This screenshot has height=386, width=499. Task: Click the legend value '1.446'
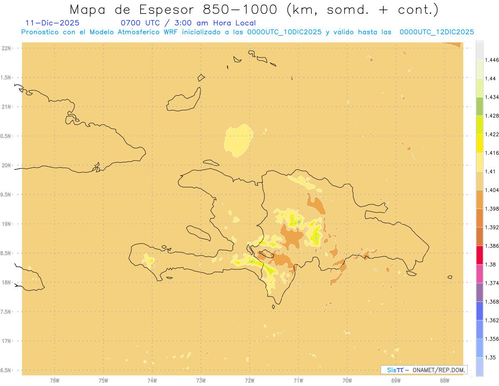(x=492, y=60)
